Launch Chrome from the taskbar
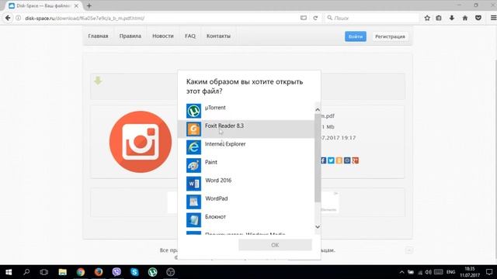Viewport: 497px width, 279px height. 81,272
